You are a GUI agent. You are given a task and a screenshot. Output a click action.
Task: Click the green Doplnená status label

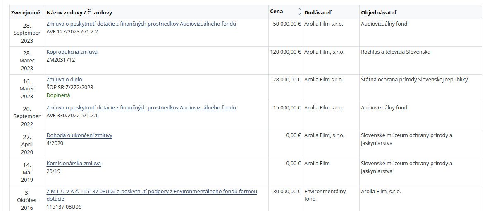click(58, 95)
